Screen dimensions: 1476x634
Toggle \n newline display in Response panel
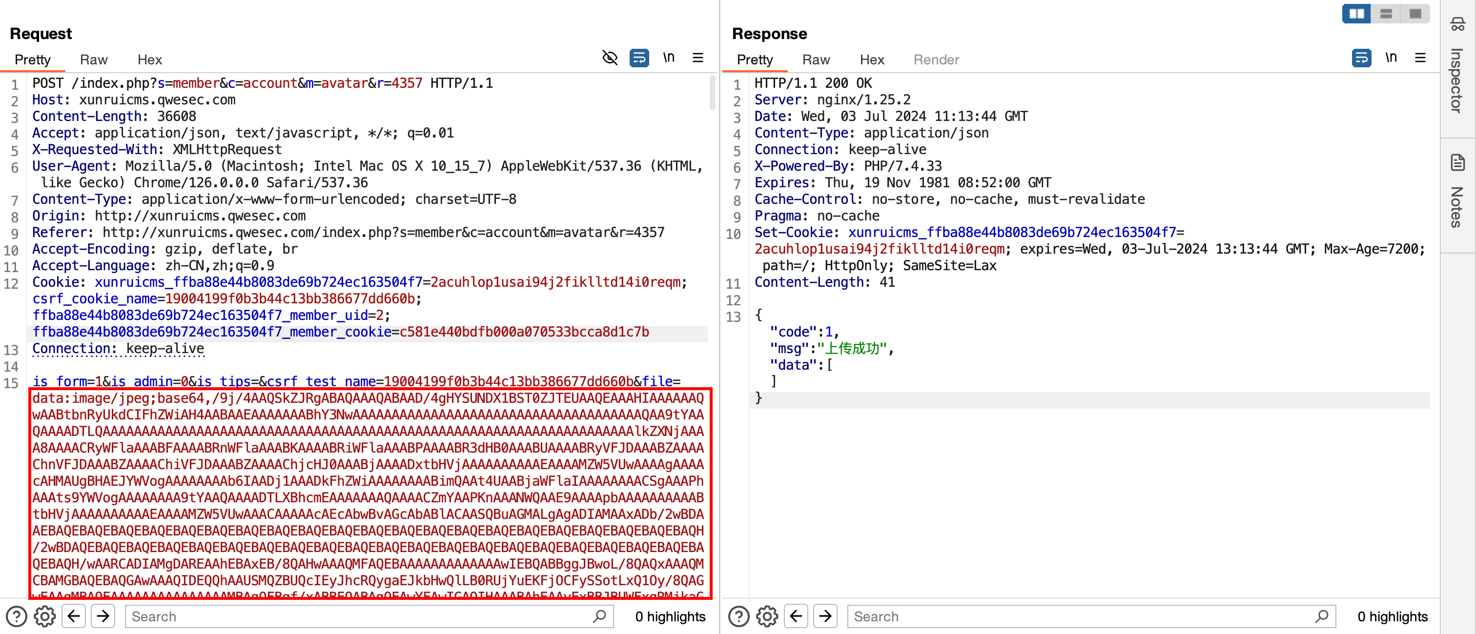pos(1391,57)
